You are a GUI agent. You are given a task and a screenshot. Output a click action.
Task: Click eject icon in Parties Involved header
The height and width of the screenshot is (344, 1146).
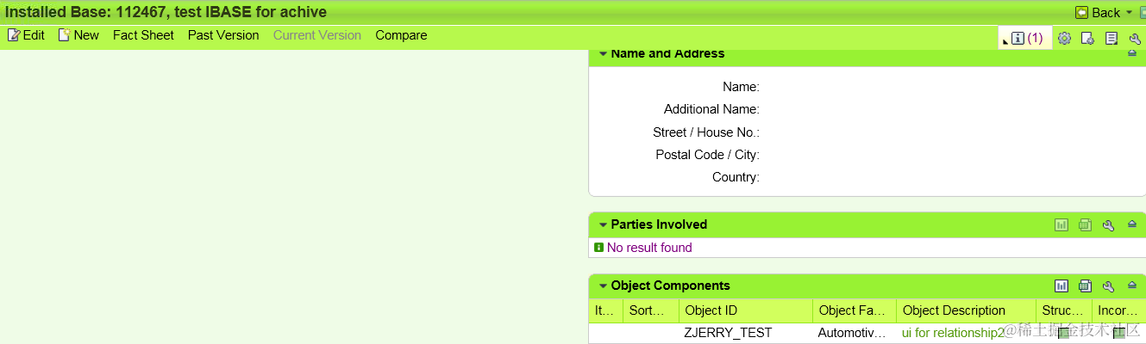1132,224
